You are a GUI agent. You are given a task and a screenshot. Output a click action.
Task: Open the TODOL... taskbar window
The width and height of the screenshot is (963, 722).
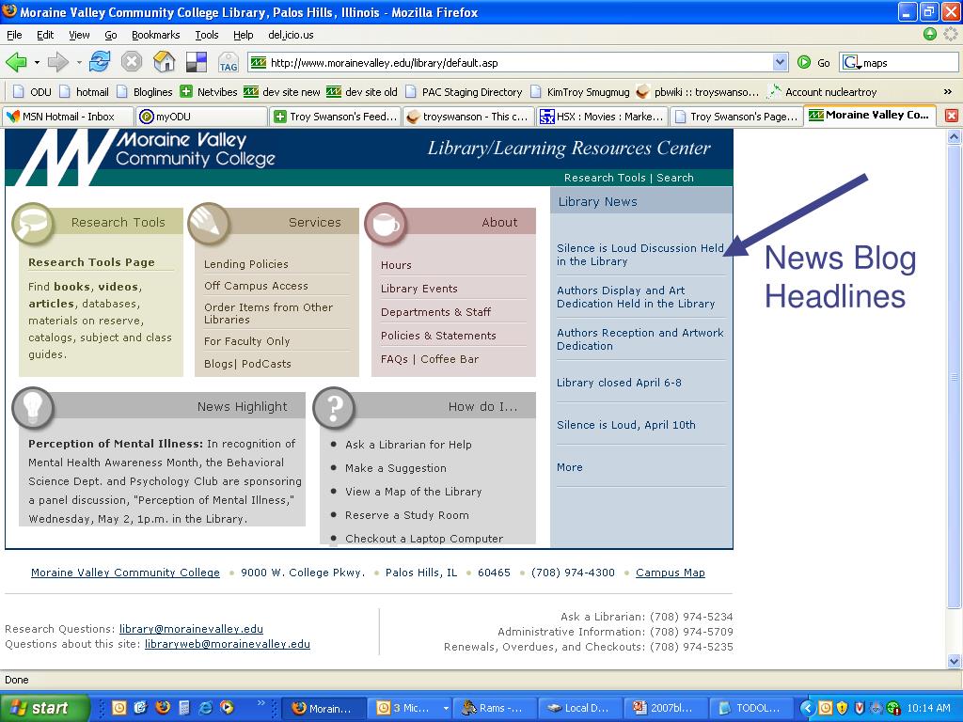coord(751,708)
